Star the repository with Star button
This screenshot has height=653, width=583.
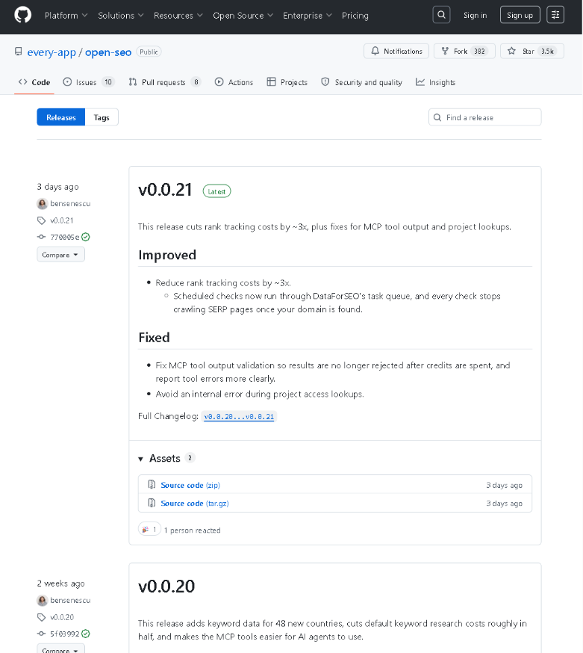click(x=531, y=51)
